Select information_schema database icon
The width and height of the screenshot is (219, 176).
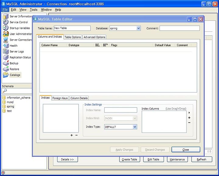click(x=4, y=98)
